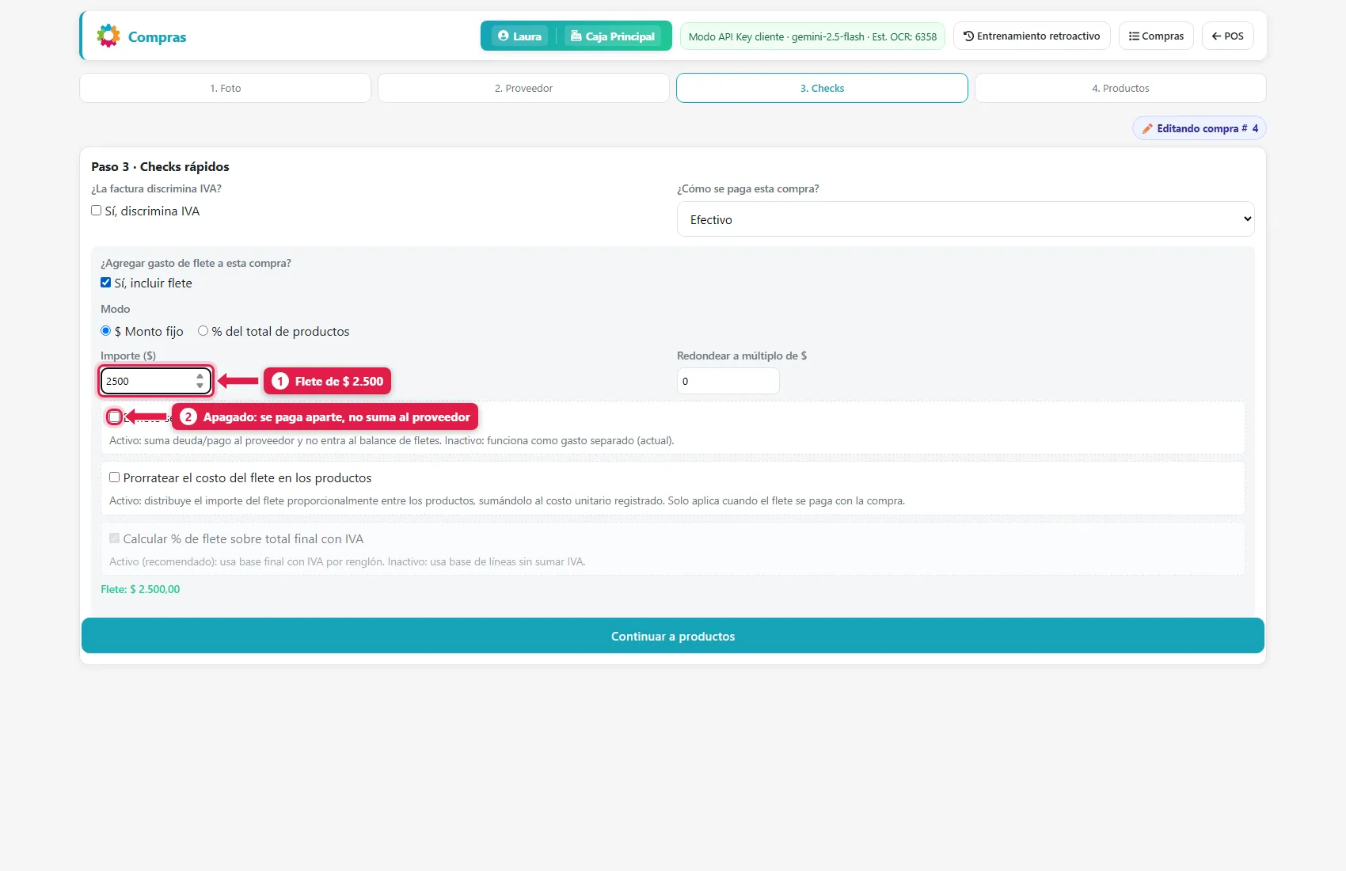Screen dimensions: 1346x871
Task: Click the Flete: $ 2.500,00 total text
Action: point(140,589)
